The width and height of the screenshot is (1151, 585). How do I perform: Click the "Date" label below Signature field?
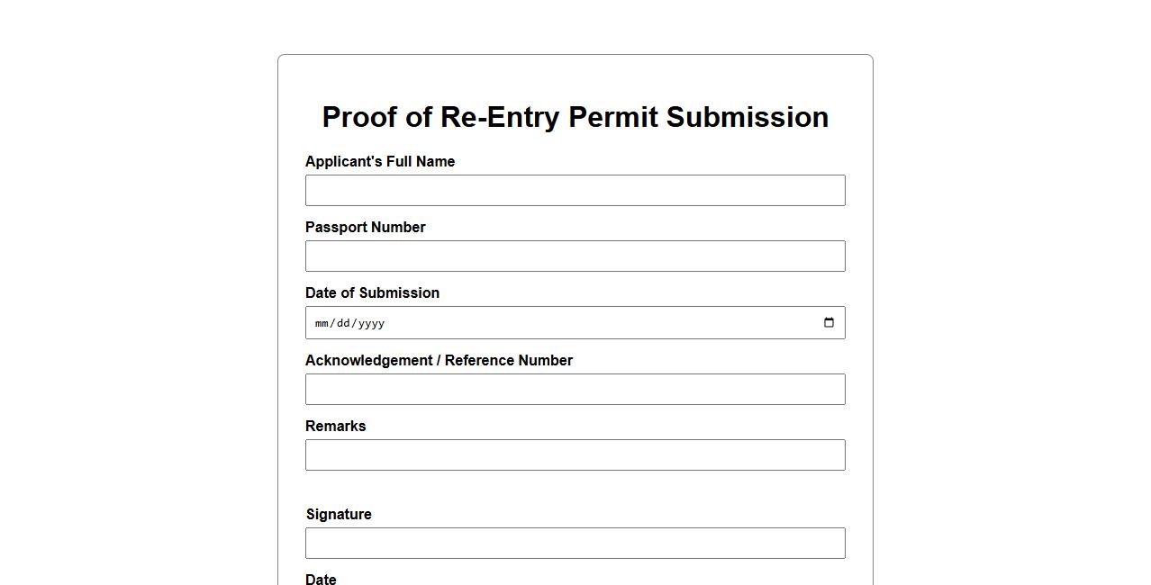pyautogui.click(x=321, y=580)
